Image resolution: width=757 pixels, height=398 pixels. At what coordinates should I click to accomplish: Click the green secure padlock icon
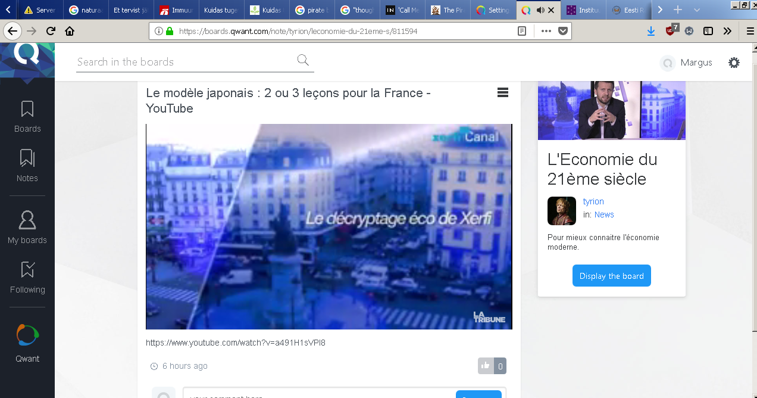tap(170, 31)
